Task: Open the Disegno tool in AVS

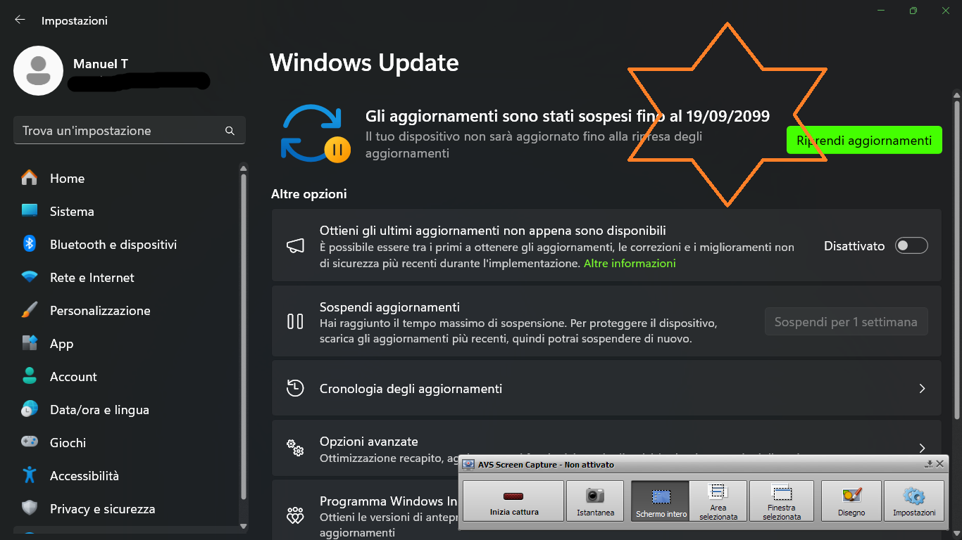Action: [851, 501]
